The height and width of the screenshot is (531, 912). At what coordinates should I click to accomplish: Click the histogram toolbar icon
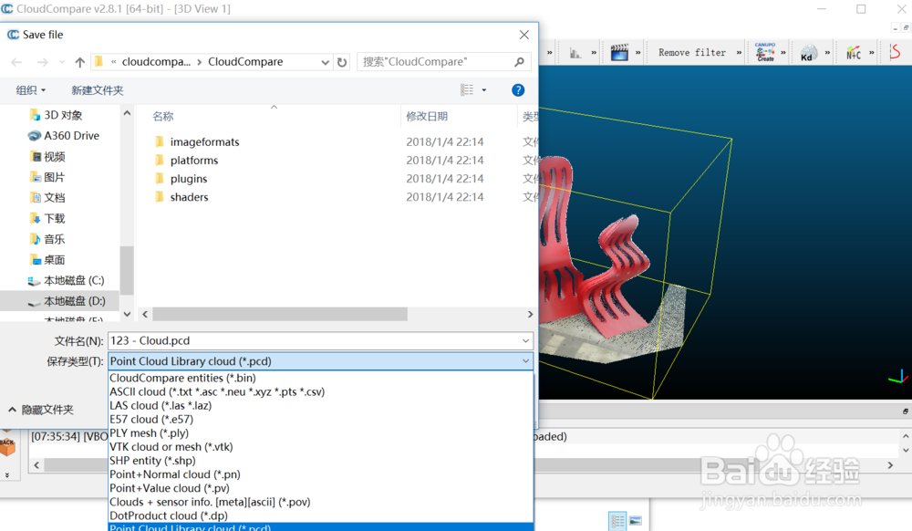tap(575, 53)
